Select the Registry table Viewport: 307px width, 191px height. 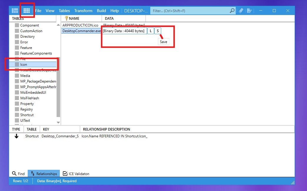click(x=27, y=109)
